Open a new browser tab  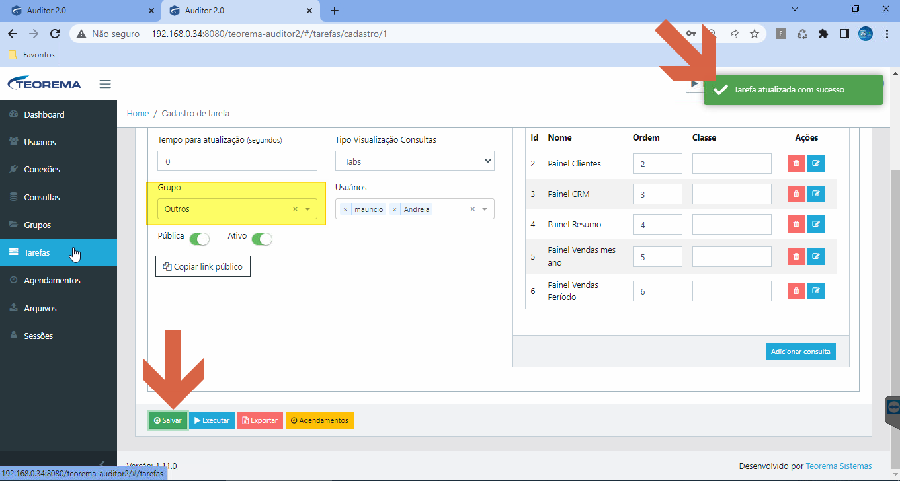point(335,11)
